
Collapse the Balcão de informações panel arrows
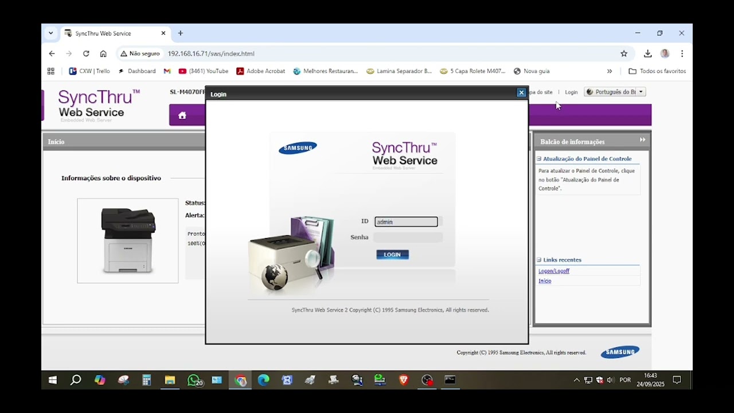pos(642,139)
